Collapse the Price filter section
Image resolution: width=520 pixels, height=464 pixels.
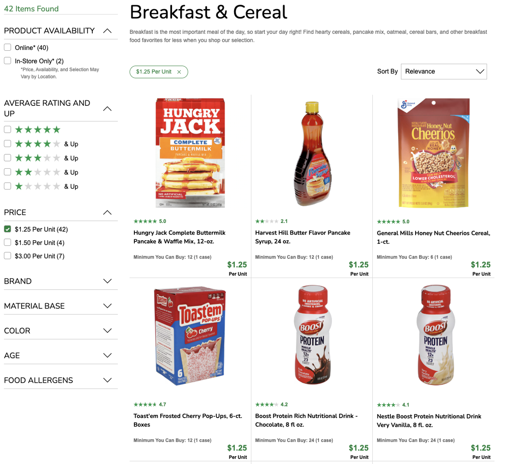(107, 212)
